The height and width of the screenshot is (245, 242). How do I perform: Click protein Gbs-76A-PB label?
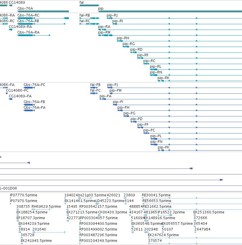34,102
